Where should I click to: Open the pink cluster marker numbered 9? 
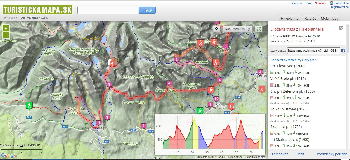point(210,104)
